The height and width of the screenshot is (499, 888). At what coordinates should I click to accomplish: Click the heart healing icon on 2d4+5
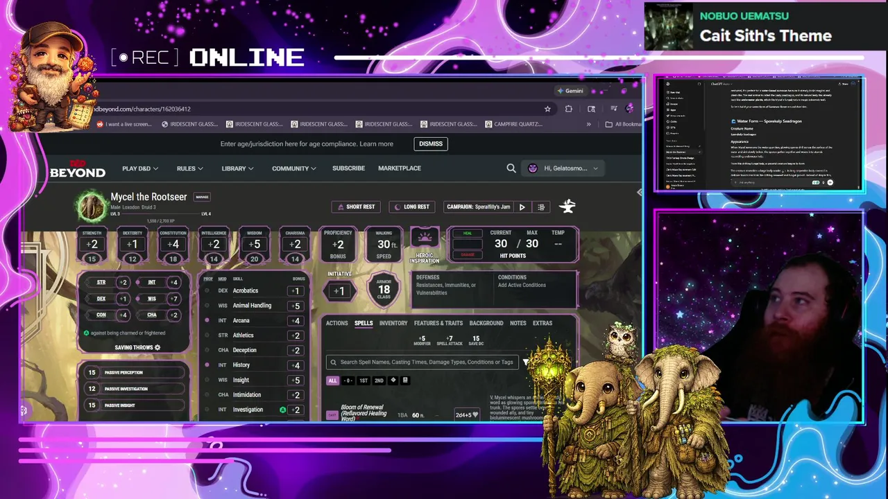pyautogui.click(x=475, y=415)
